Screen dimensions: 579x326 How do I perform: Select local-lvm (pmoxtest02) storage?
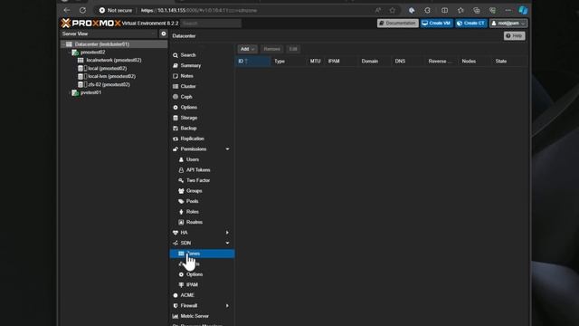[x=111, y=76]
